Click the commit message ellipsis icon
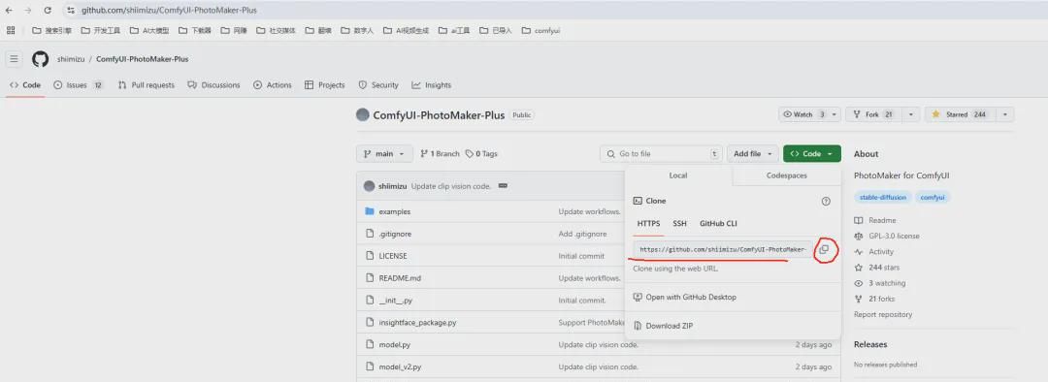The image size is (1048, 382). pos(504,185)
